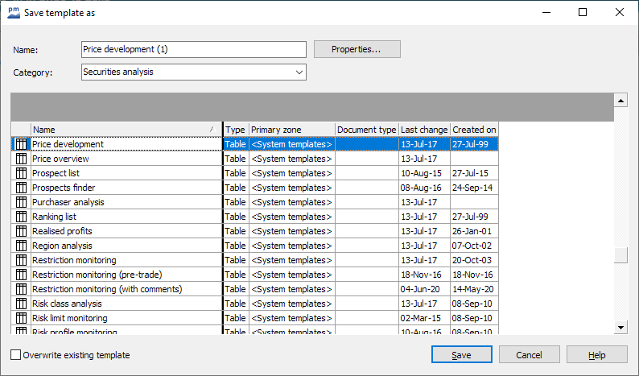The height and width of the screenshot is (376, 639).
Task: Enable Overwrite existing template checkbox
Action: pos(16,355)
